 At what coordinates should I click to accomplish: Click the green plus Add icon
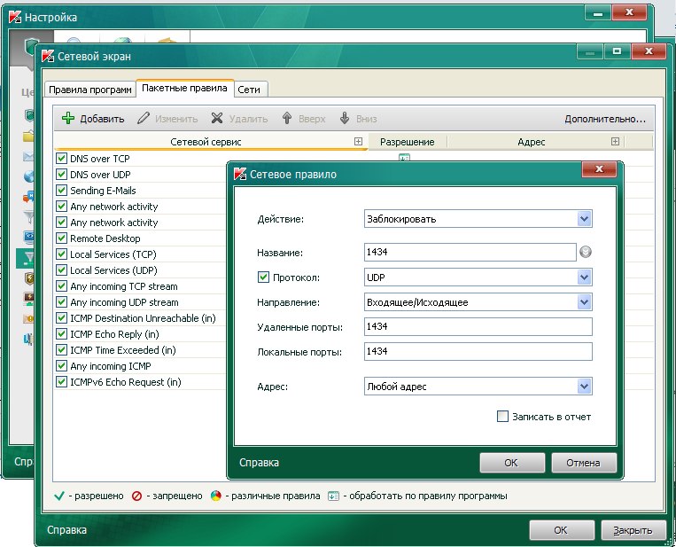click(x=67, y=119)
